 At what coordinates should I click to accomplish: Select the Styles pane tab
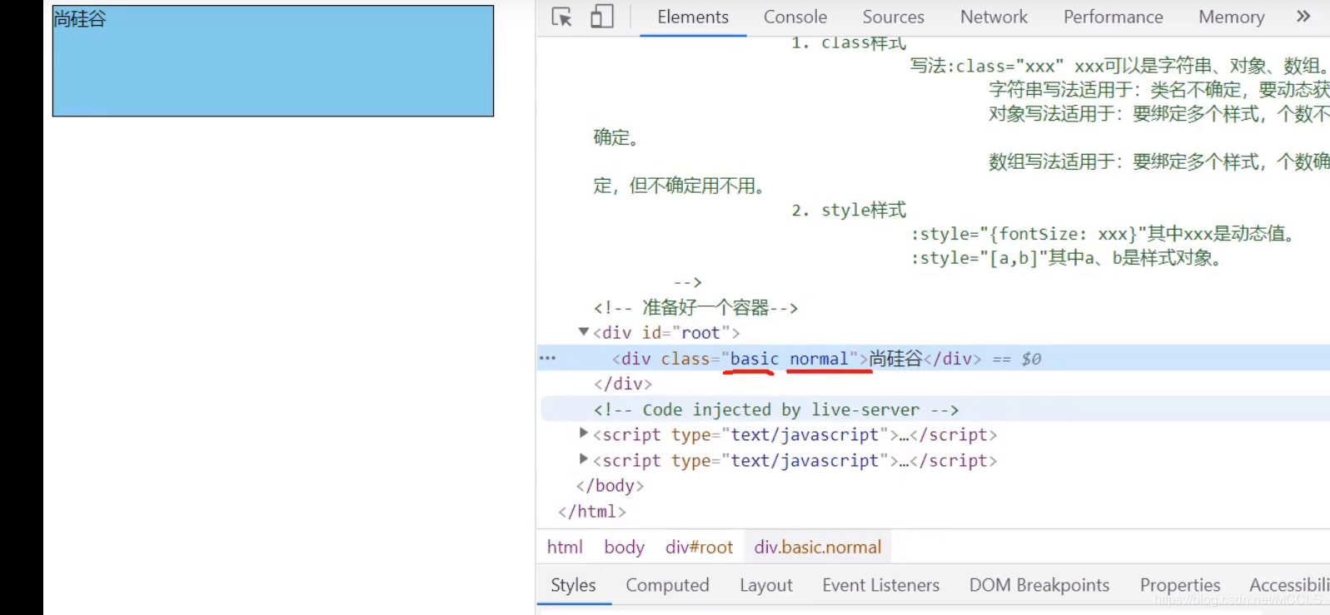pos(573,585)
